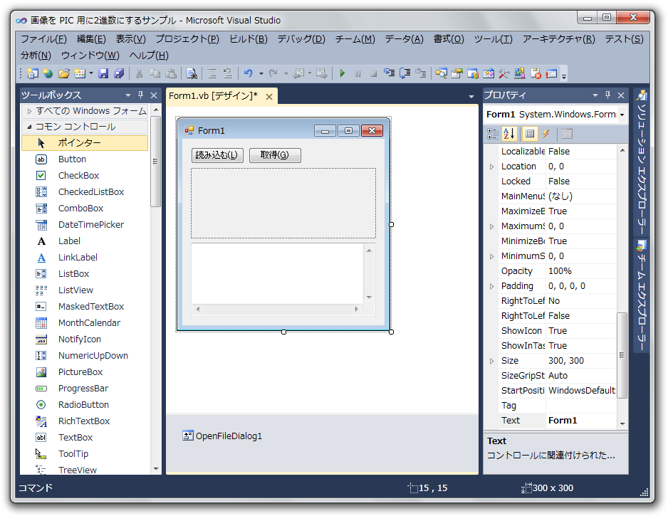Click the Find in Files toolbar icon
Viewport: 668px width, 516px height.
[x=192, y=73]
